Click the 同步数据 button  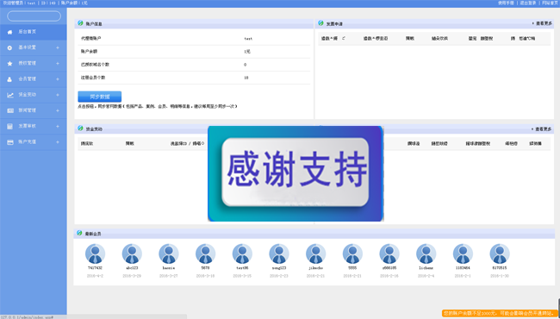coord(100,97)
